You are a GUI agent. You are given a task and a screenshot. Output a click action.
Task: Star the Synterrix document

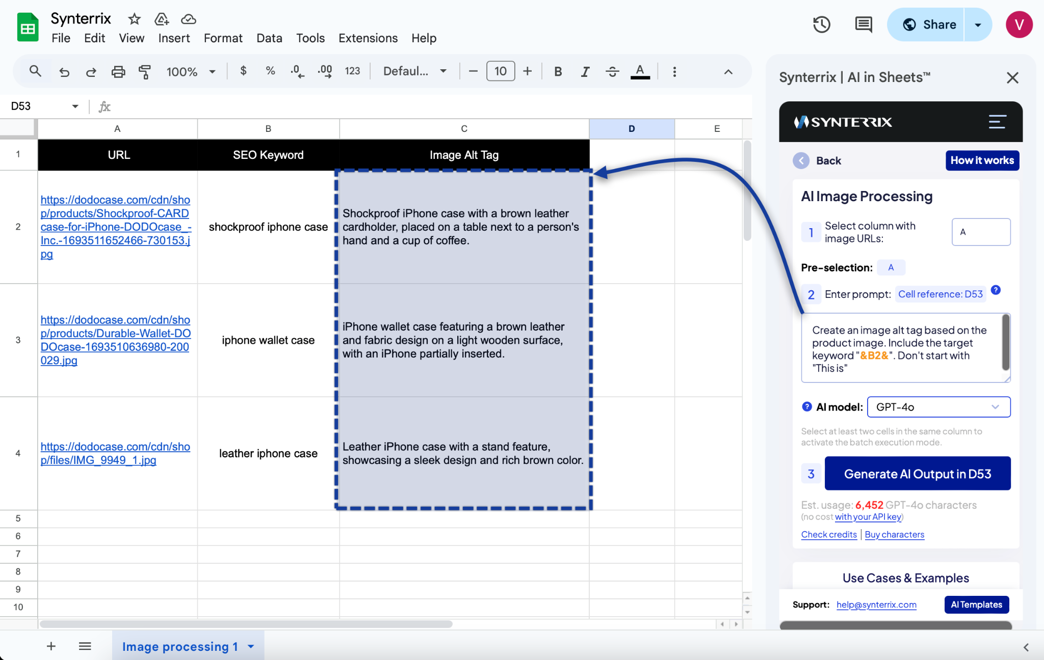[x=134, y=19]
